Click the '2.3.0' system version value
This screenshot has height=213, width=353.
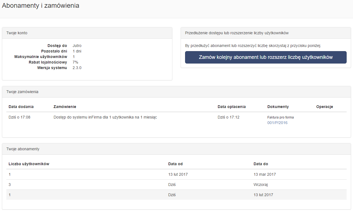pyautogui.click(x=77, y=68)
